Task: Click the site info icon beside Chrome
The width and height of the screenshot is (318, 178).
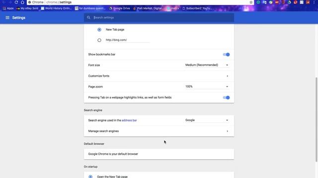Action: click(x=30, y=2)
